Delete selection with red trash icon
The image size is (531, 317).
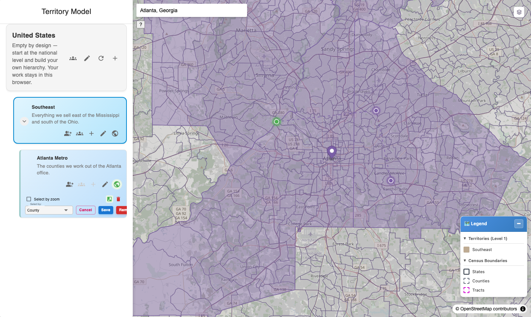click(x=118, y=199)
